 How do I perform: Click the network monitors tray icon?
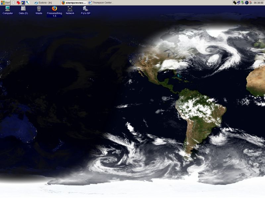(x=238, y=3)
